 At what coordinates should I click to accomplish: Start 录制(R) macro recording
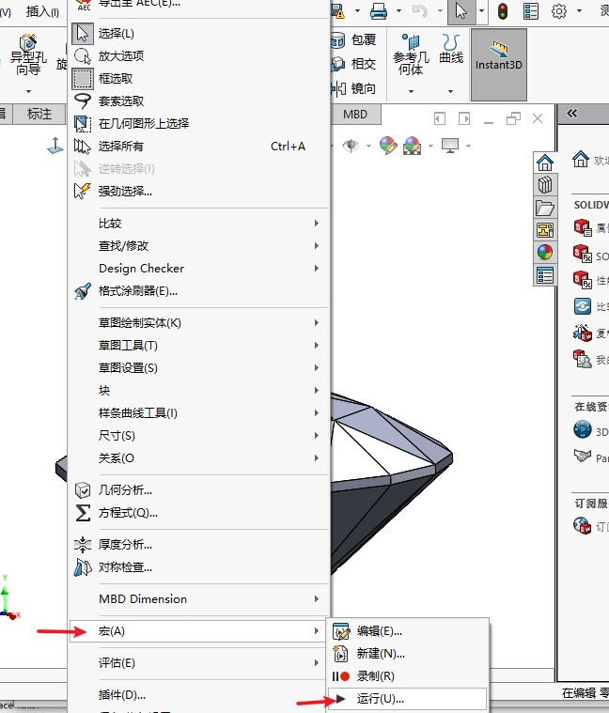pyautogui.click(x=407, y=676)
